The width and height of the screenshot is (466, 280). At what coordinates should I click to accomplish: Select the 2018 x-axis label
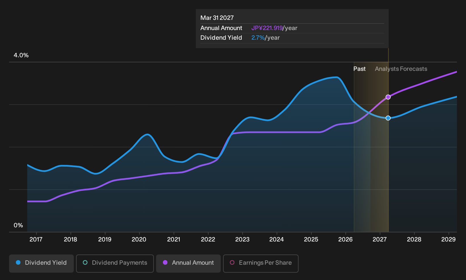[70, 239]
